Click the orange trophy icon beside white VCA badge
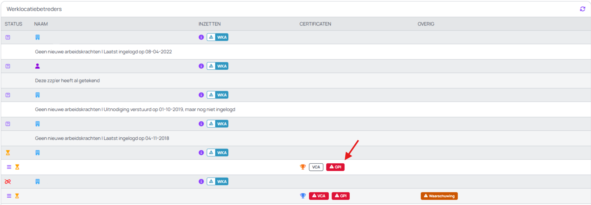591x205 pixels. [x=303, y=167]
